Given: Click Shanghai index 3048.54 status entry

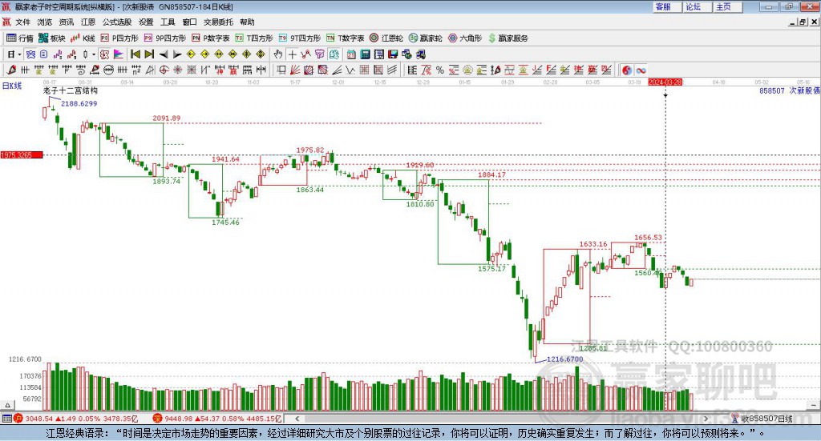Looking at the screenshot, I should (78, 419).
